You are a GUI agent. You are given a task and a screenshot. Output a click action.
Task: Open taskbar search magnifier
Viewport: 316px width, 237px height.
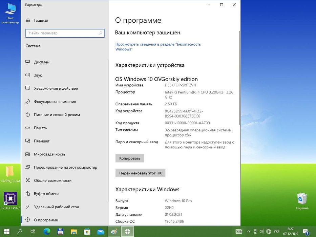20,231
